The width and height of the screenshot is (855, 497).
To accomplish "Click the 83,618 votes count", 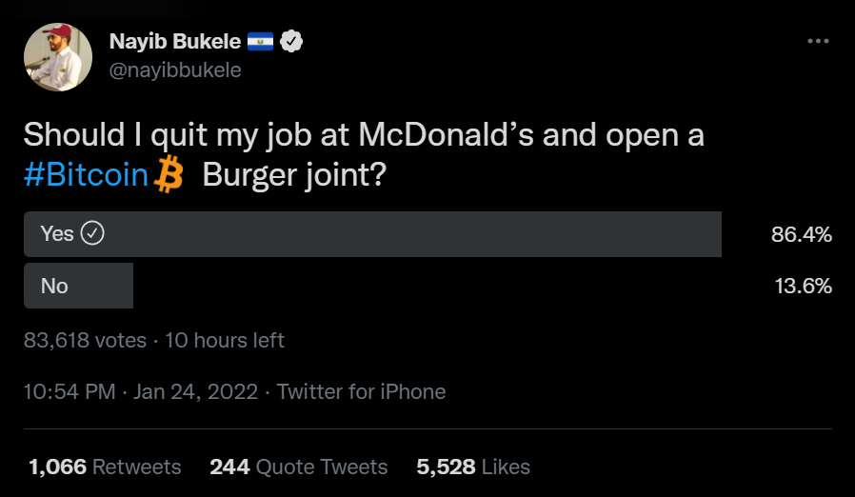I will coord(85,340).
